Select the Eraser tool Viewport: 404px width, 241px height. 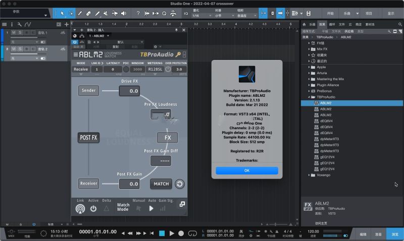[x=89, y=13]
